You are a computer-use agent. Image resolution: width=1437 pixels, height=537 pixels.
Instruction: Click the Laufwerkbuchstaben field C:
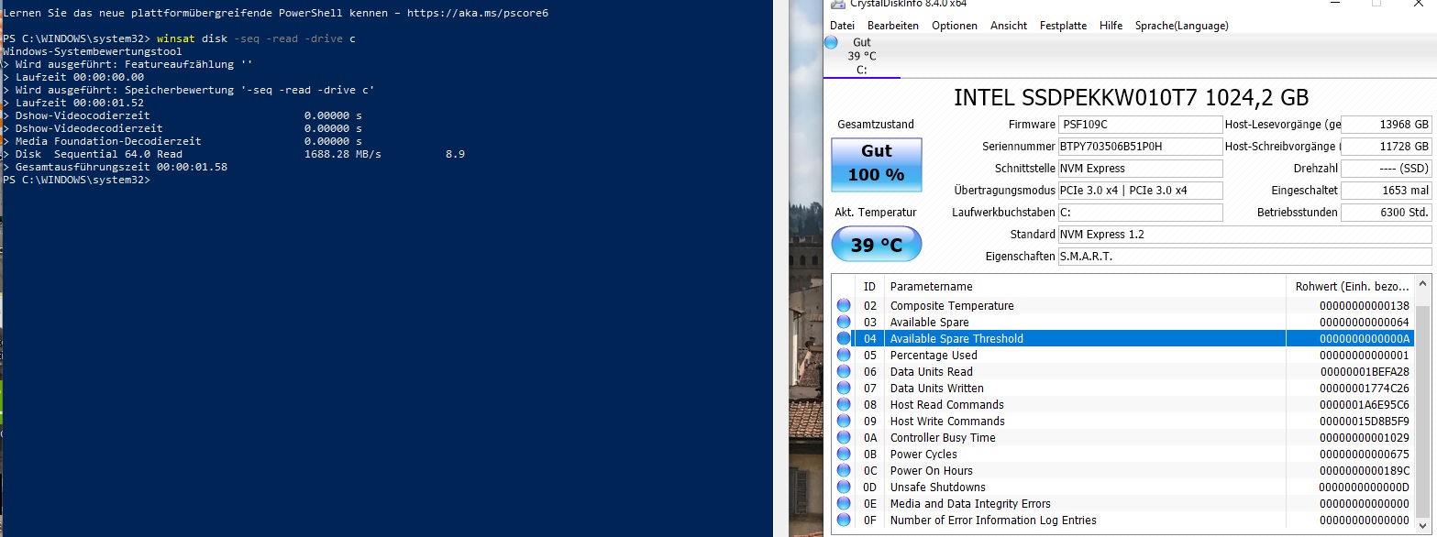(x=1140, y=213)
